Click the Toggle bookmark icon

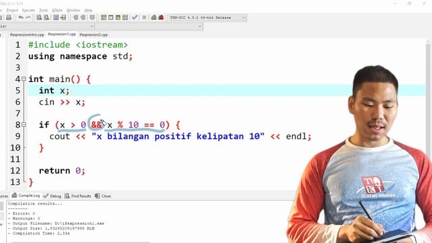pyautogui.click(x=92, y=18)
